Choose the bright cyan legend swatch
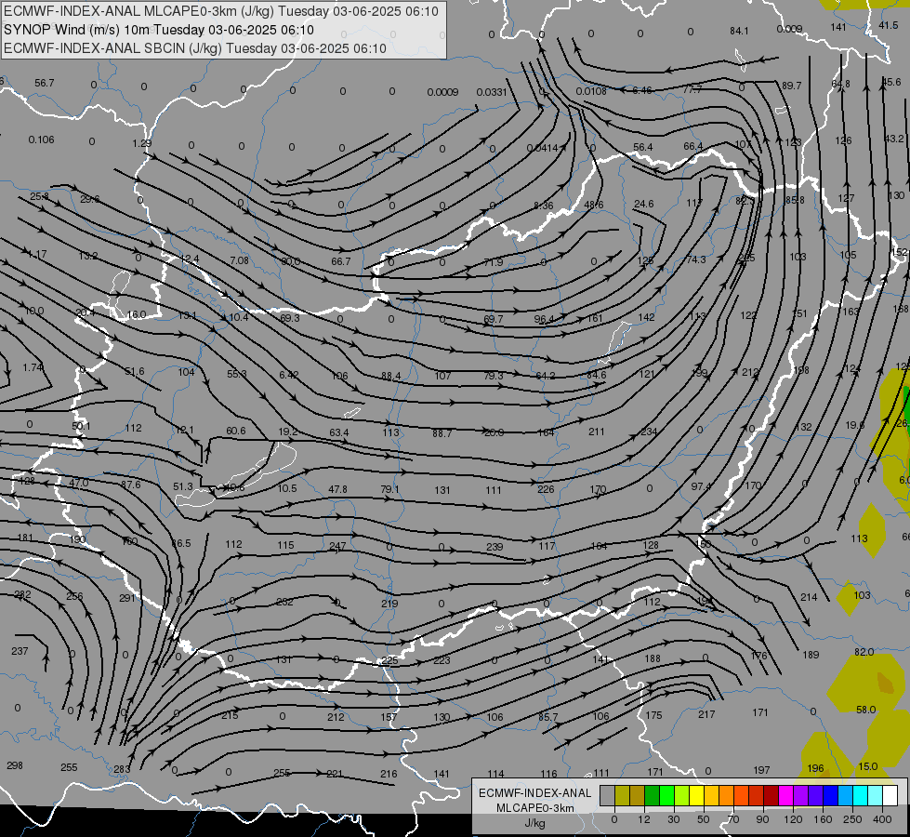The image size is (910, 837). pyautogui.click(x=861, y=795)
